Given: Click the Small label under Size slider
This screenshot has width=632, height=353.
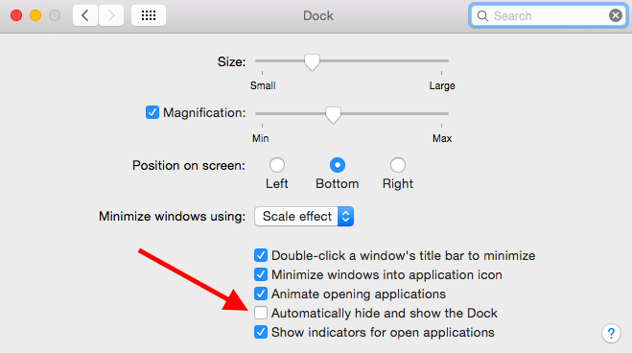Looking at the screenshot, I should pyautogui.click(x=263, y=85).
